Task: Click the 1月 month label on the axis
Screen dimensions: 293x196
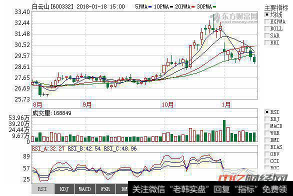Action: pos(226,104)
